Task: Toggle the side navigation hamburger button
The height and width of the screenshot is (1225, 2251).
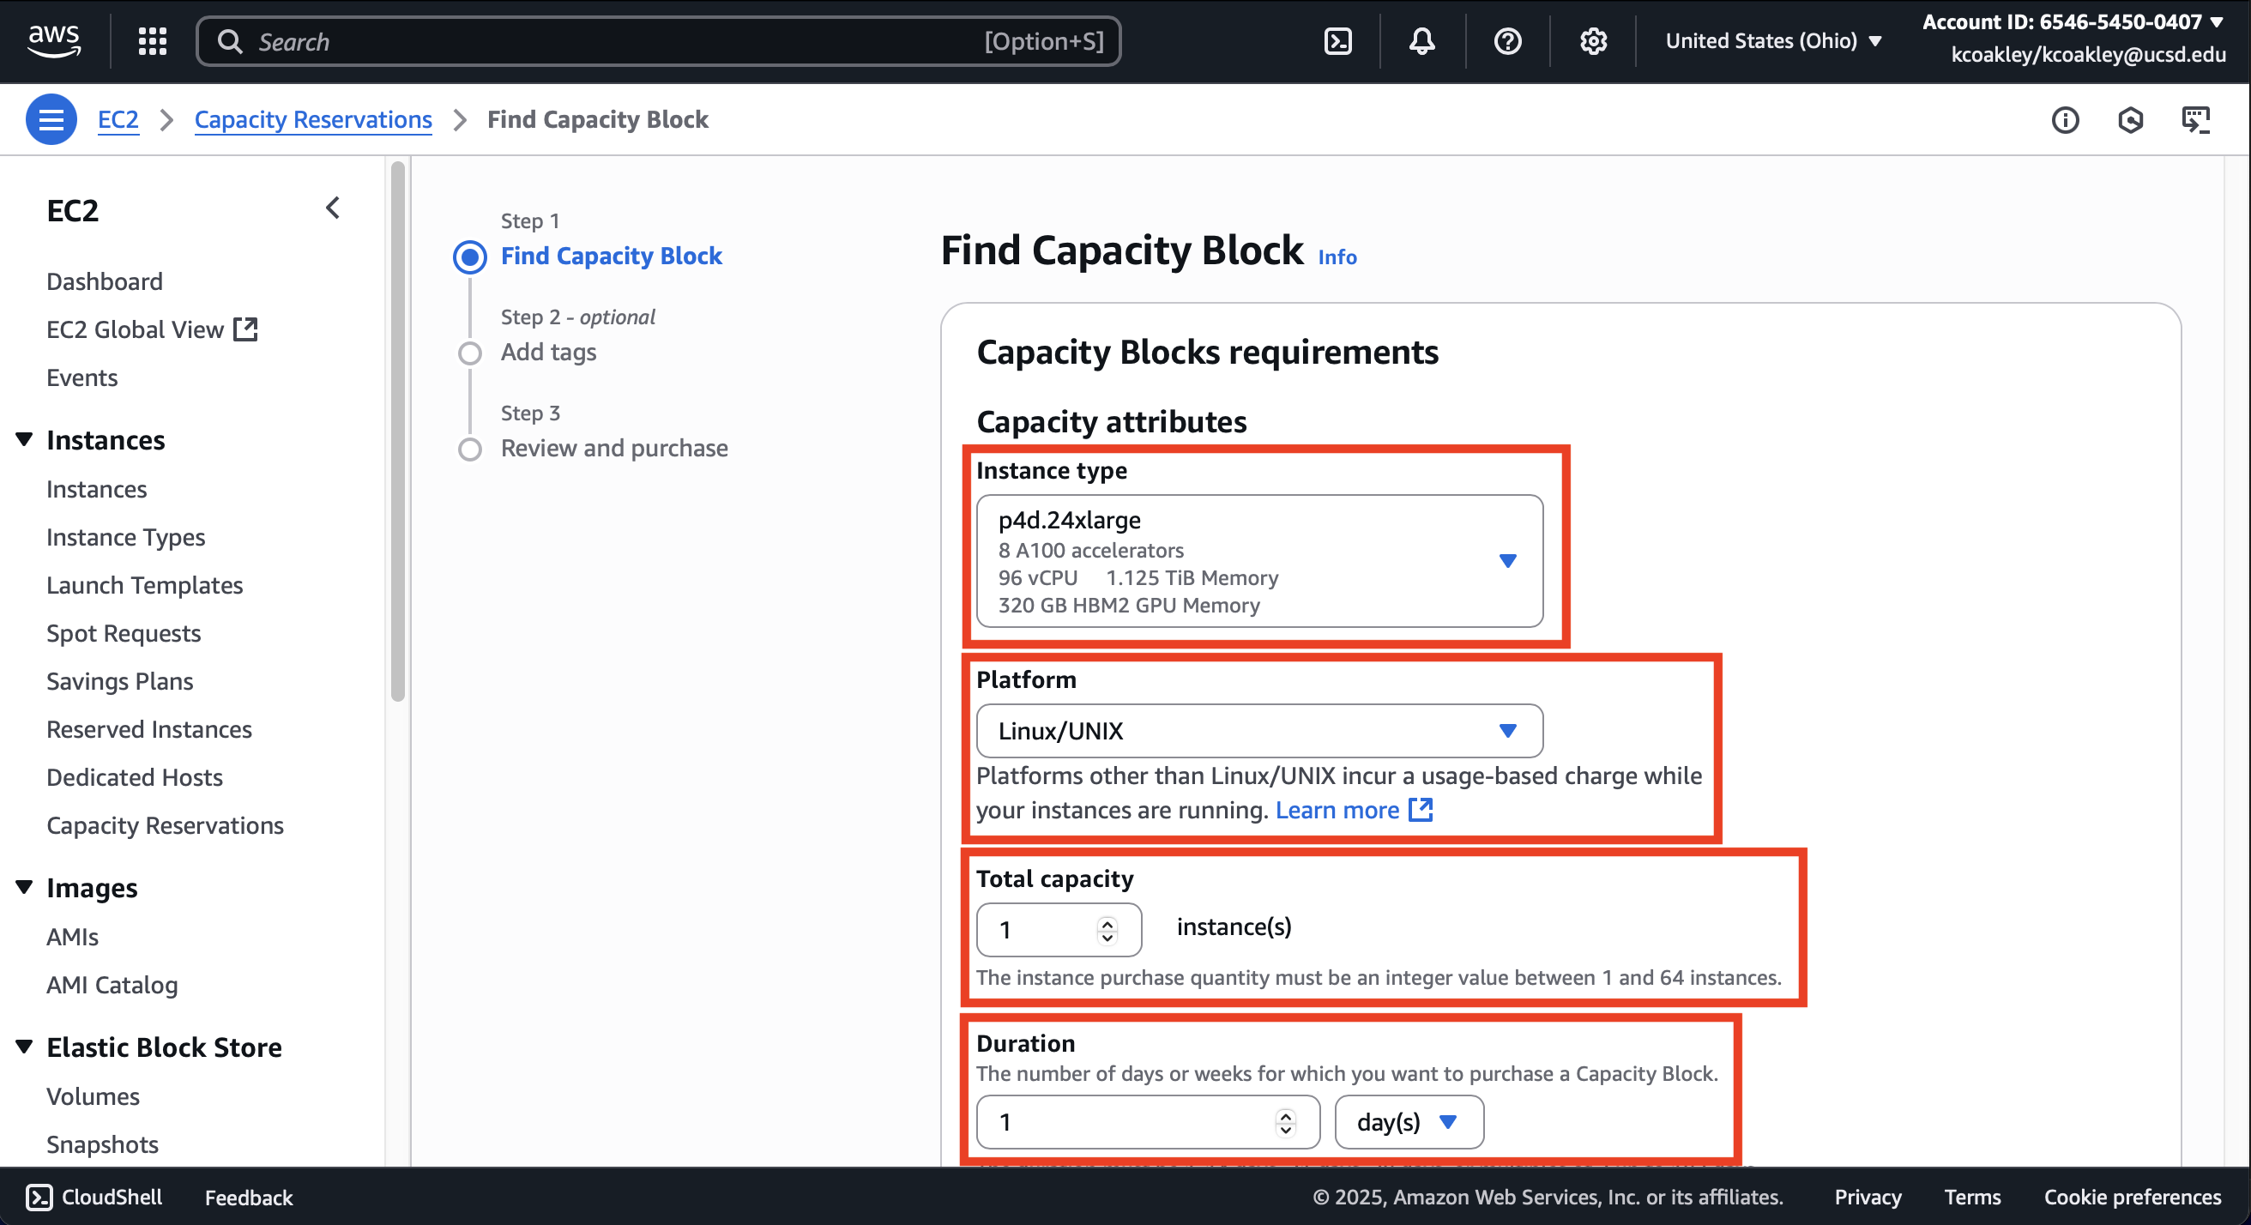Action: click(x=51, y=119)
